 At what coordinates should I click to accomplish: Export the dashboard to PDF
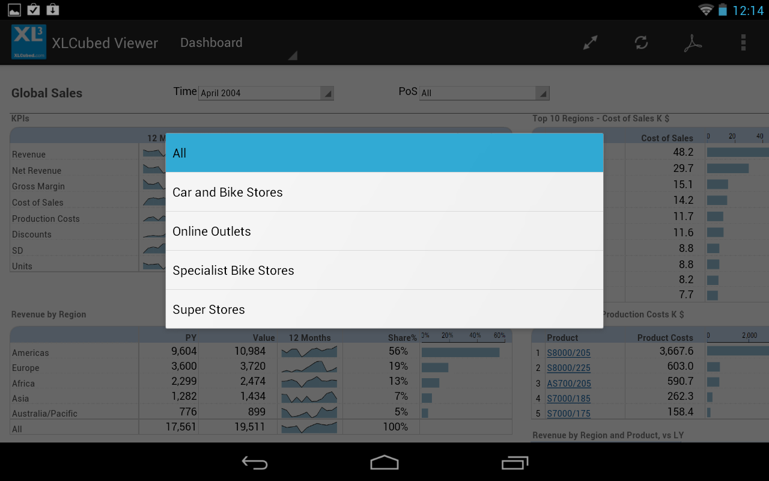coord(693,42)
